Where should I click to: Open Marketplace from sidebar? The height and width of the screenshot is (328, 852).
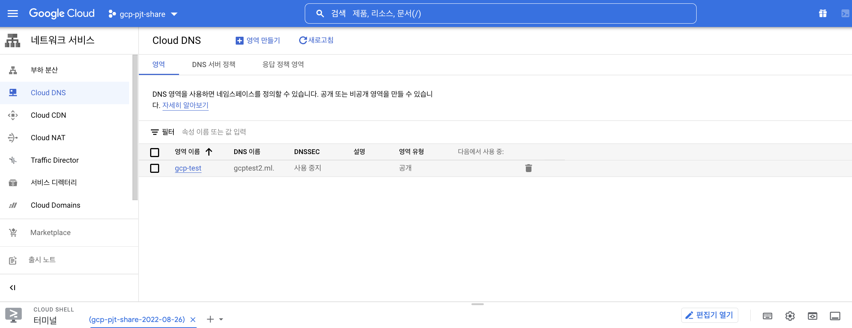[x=69, y=232]
